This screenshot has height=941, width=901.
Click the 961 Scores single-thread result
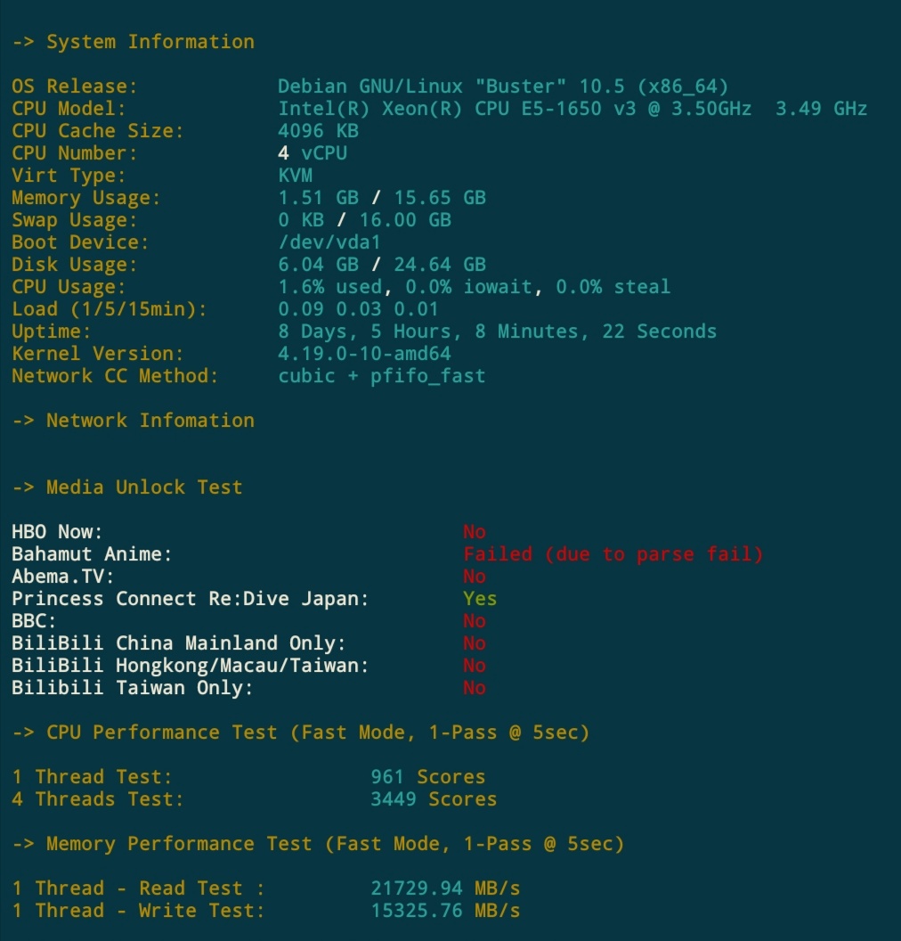(428, 777)
